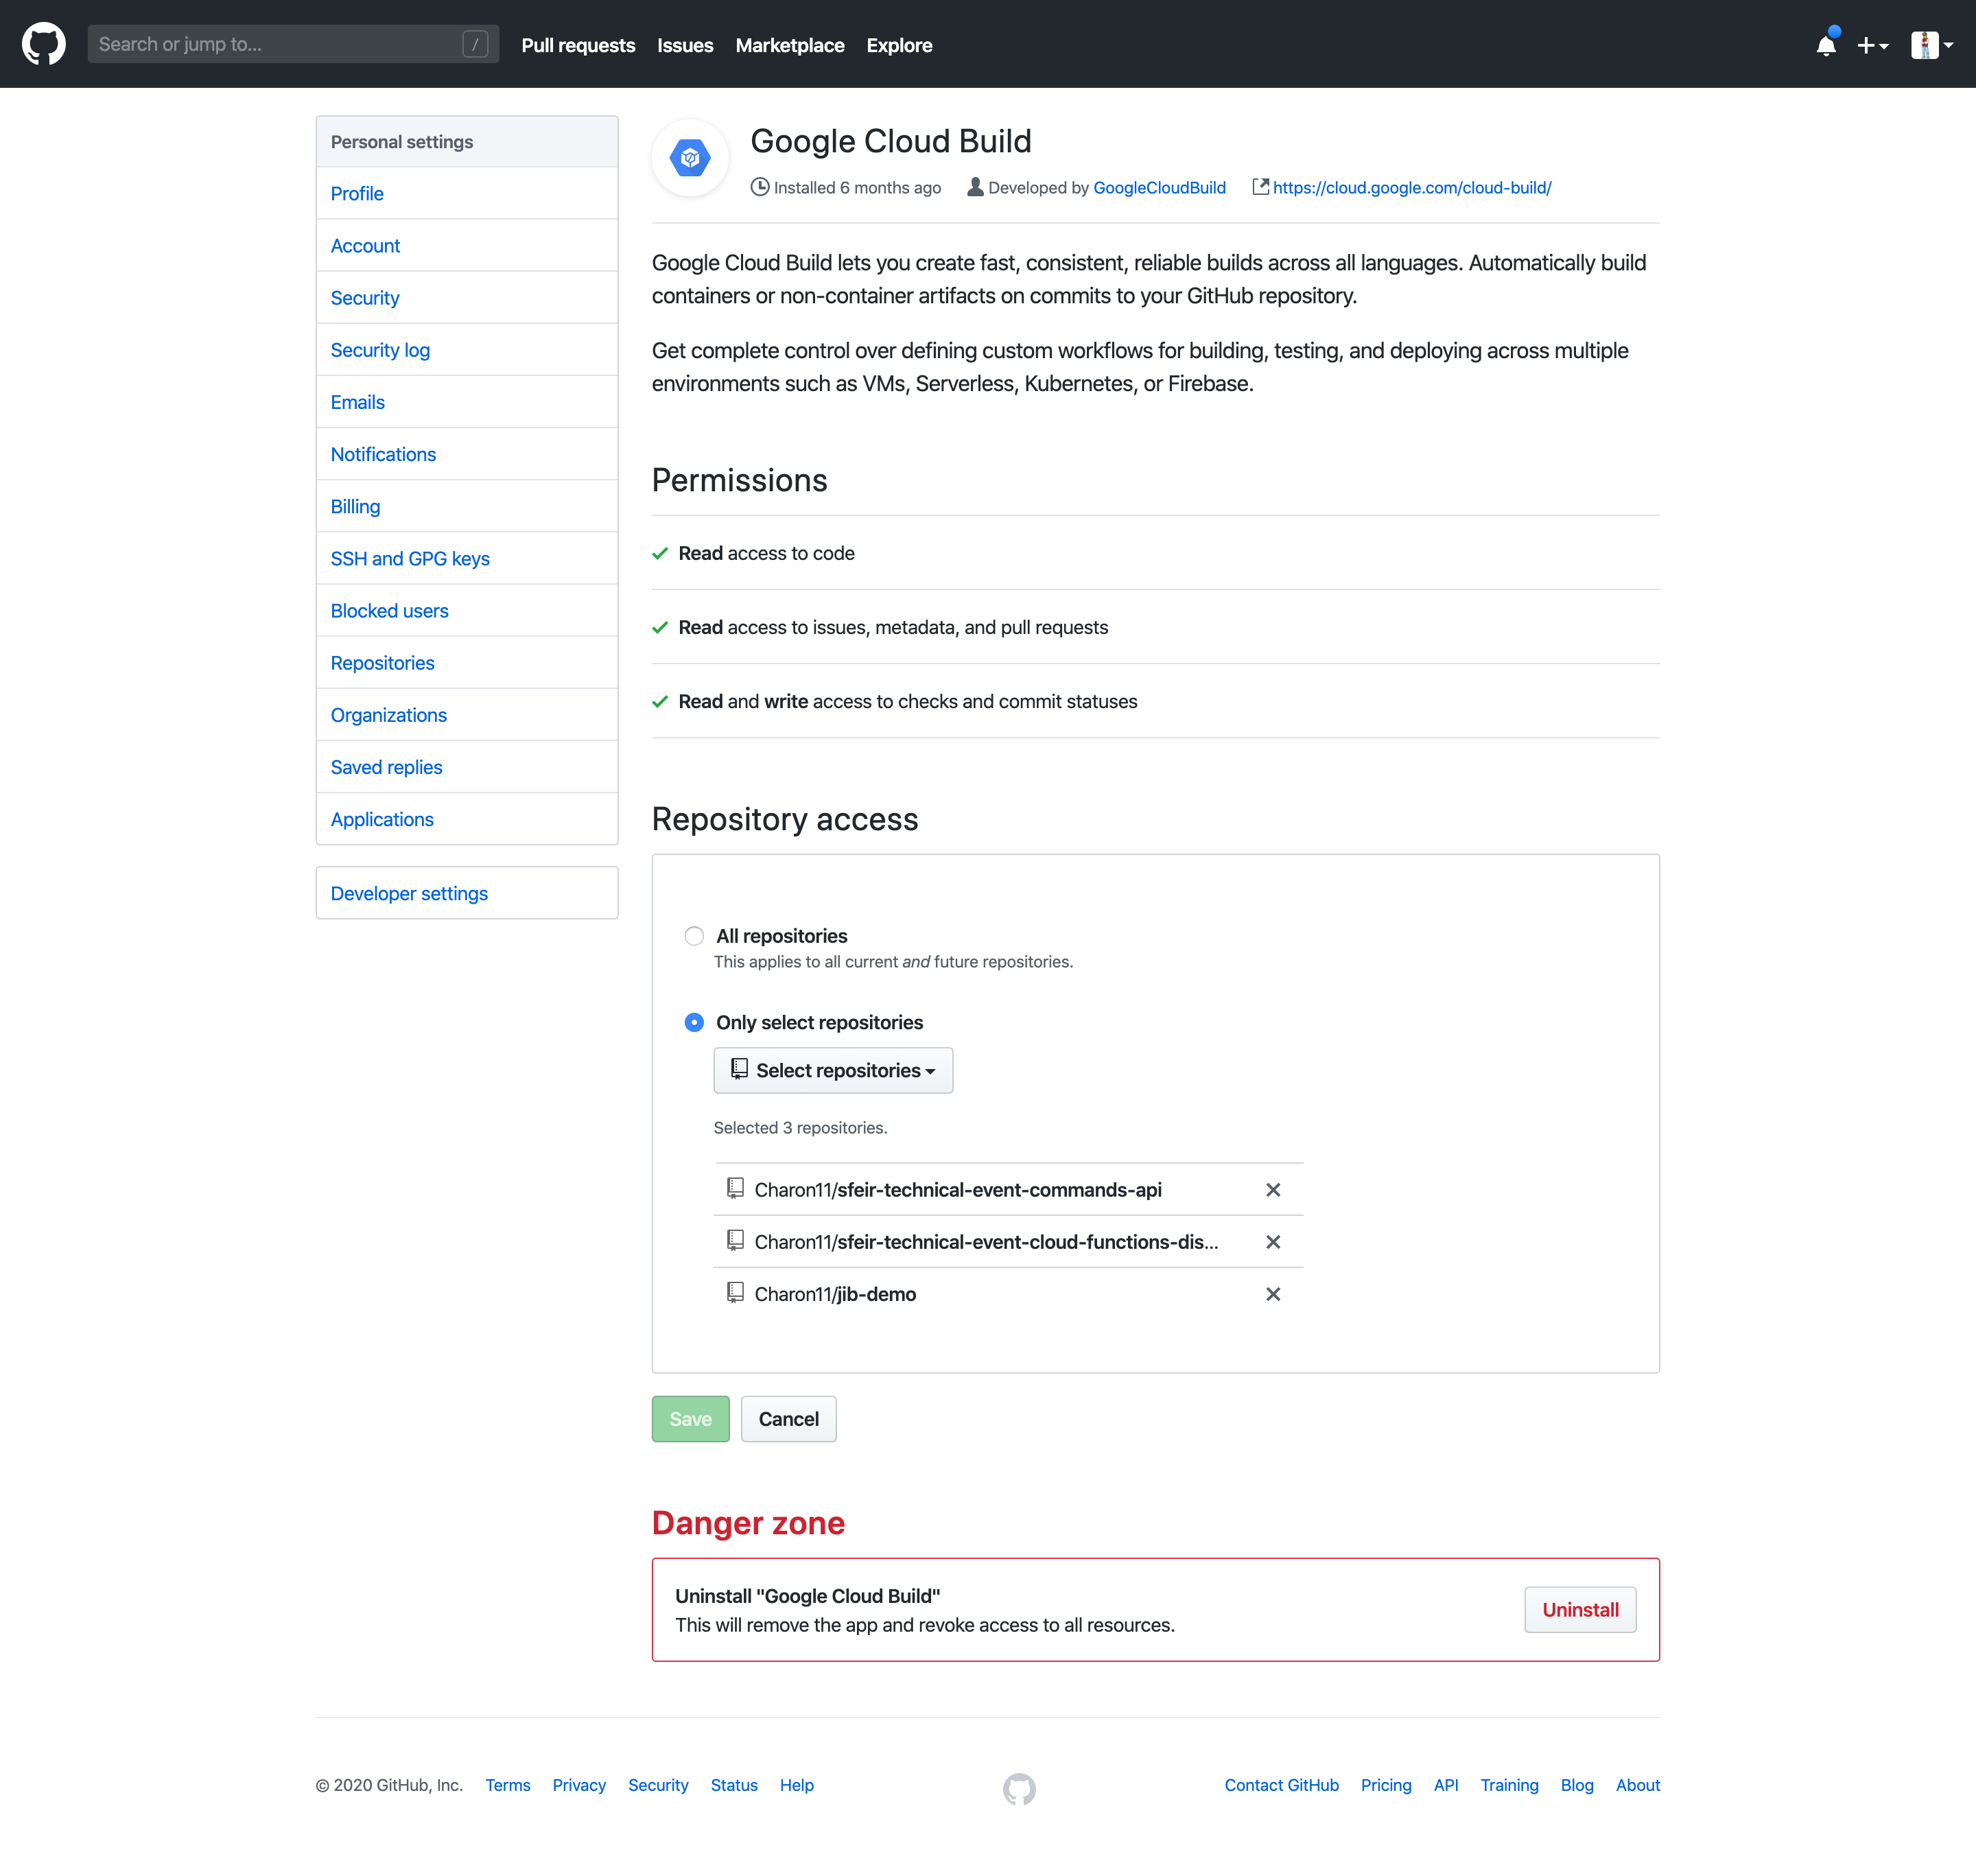
Task: Open the Select repositories dropdown
Action: 833,1070
